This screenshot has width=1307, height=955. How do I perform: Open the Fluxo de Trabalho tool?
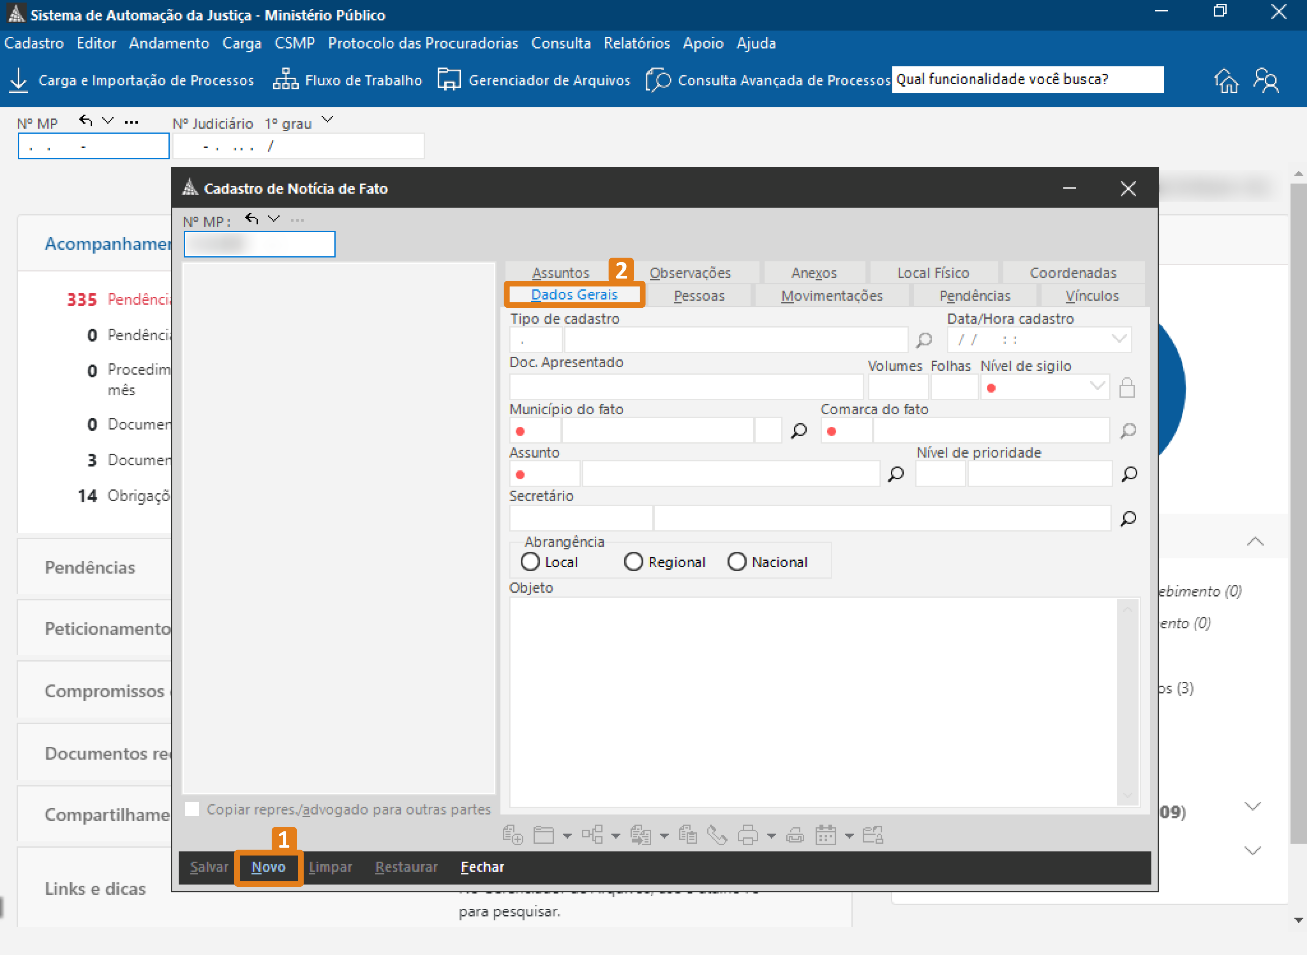tap(347, 80)
